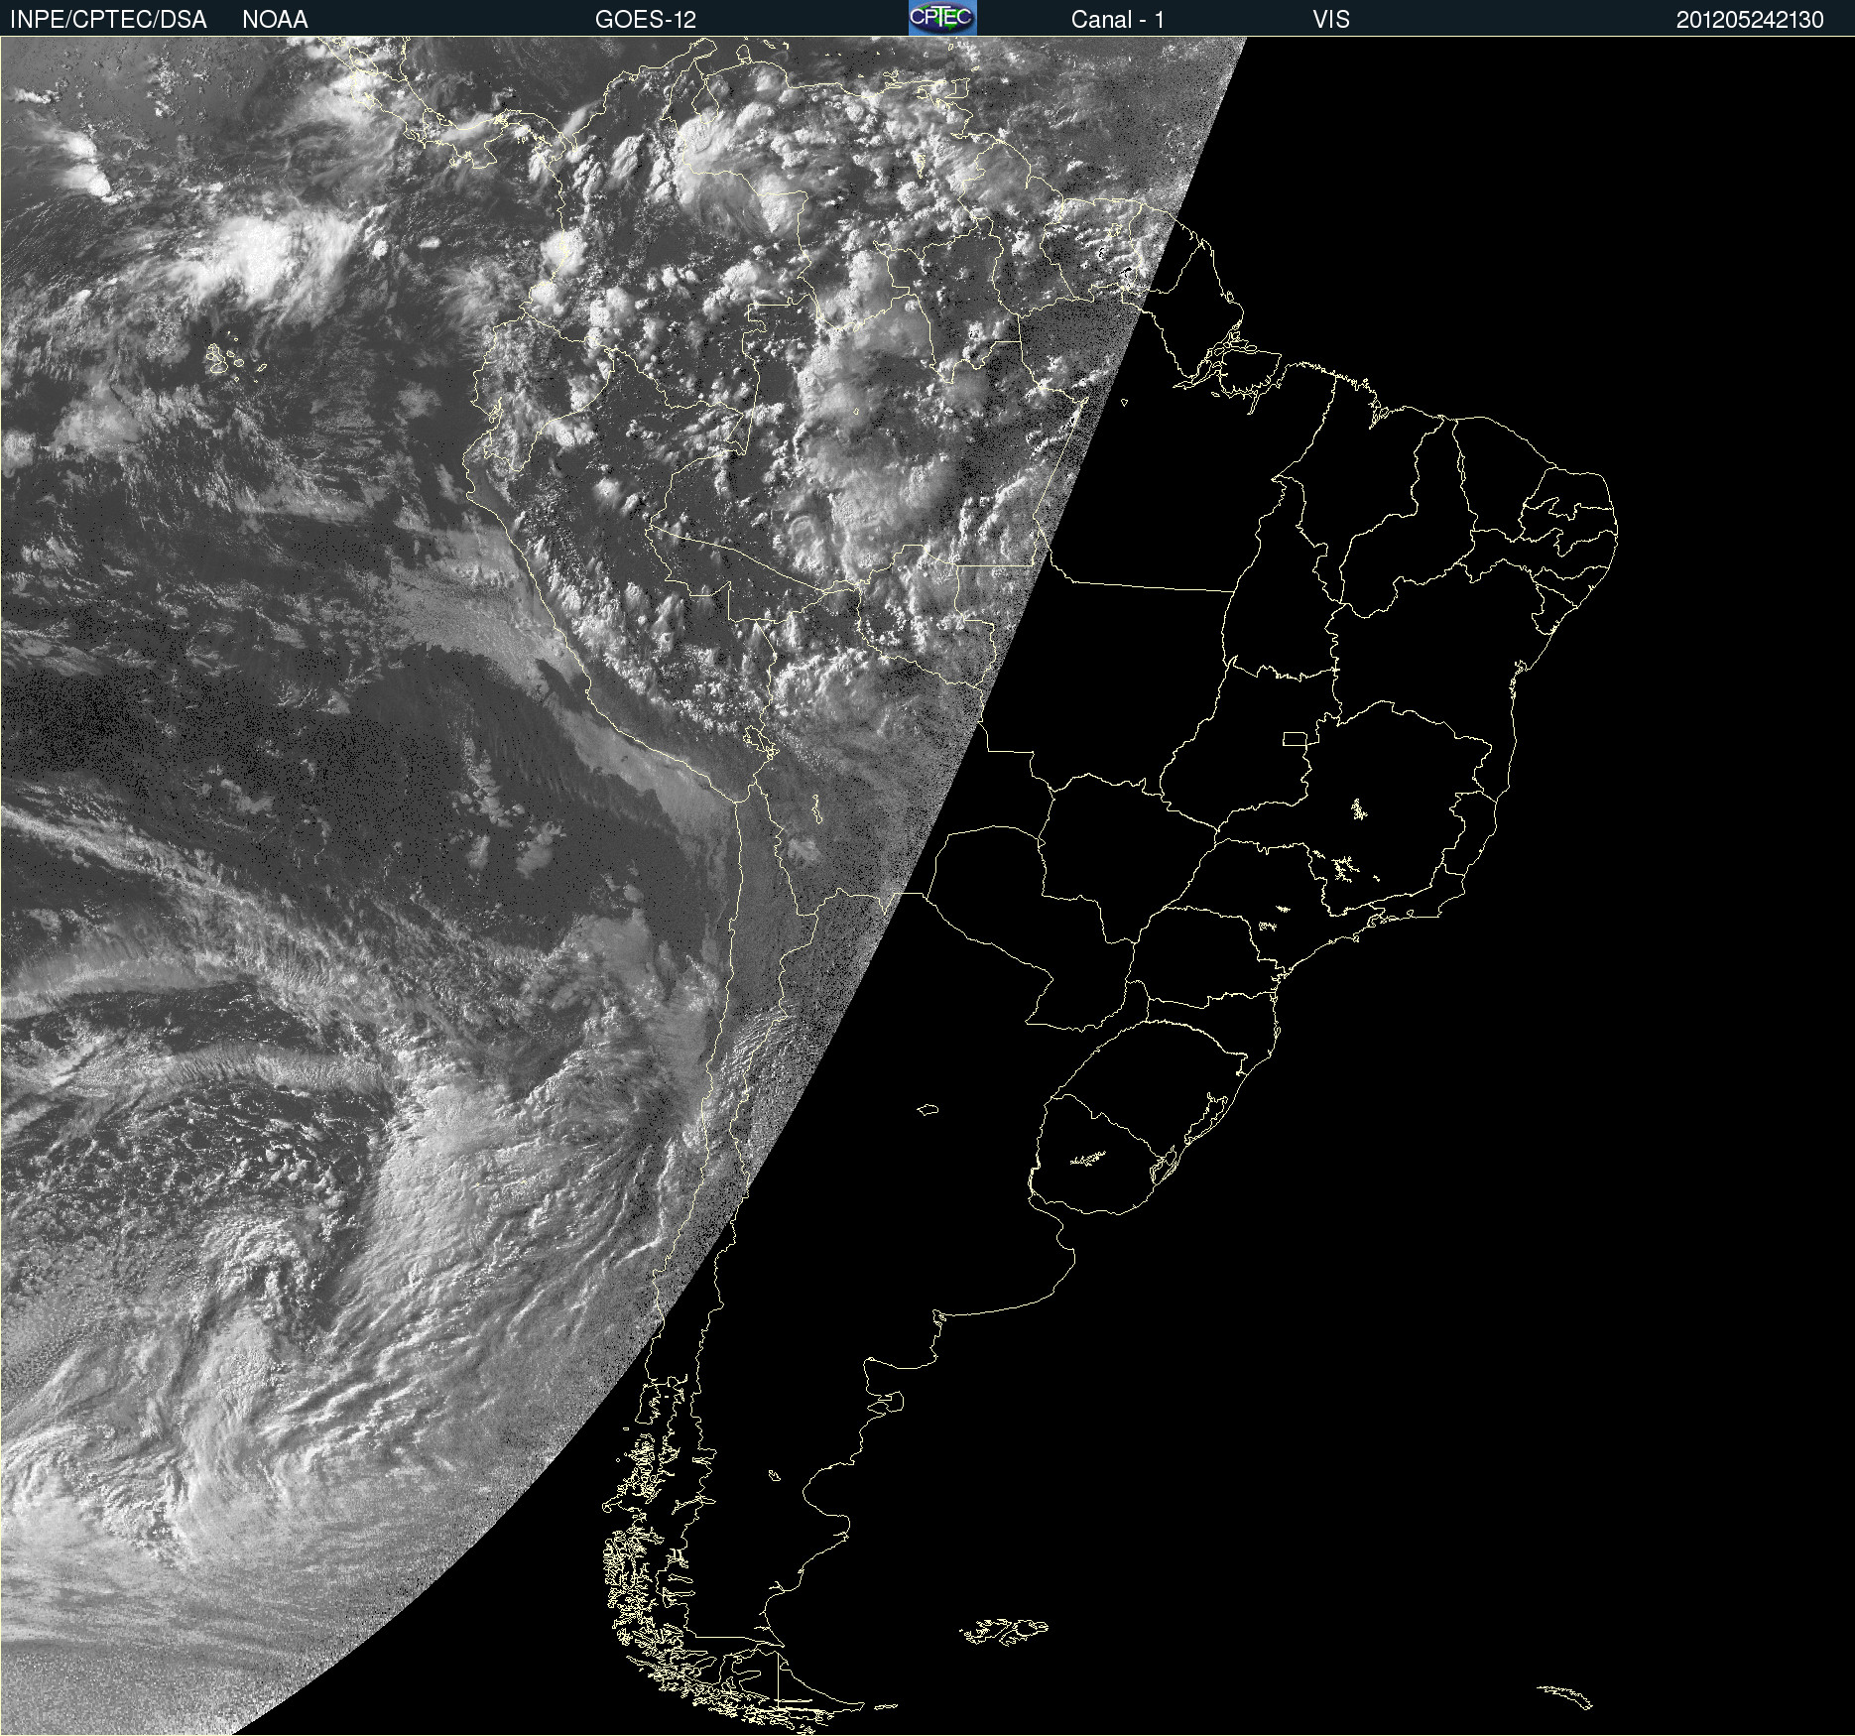Click the 'Canal - 1' channel label
This screenshot has height=1736, width=1855.
(1118, 20)
